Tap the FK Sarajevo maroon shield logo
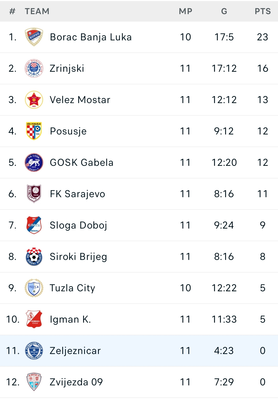278x399 pixels. pyautogui.click(x=34, y=194)
